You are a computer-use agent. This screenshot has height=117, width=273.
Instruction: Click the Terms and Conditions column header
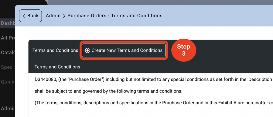(x=57, y=67)
